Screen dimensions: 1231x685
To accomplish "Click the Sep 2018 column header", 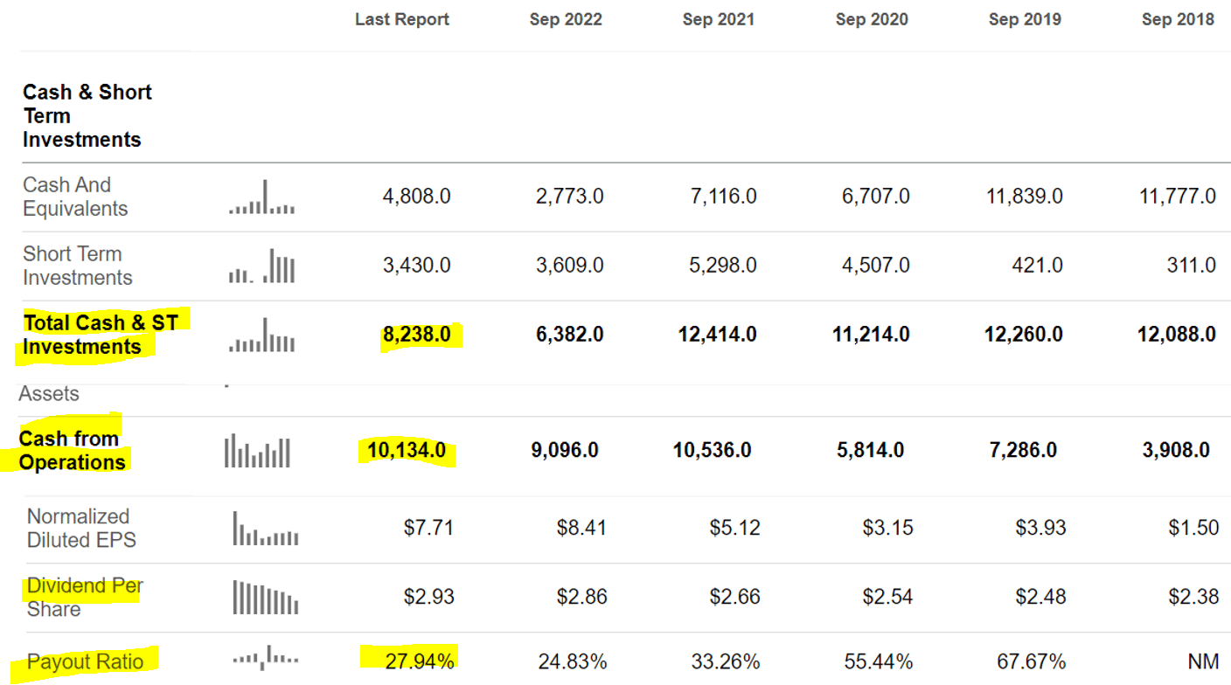I will (x=1177, y=18).
